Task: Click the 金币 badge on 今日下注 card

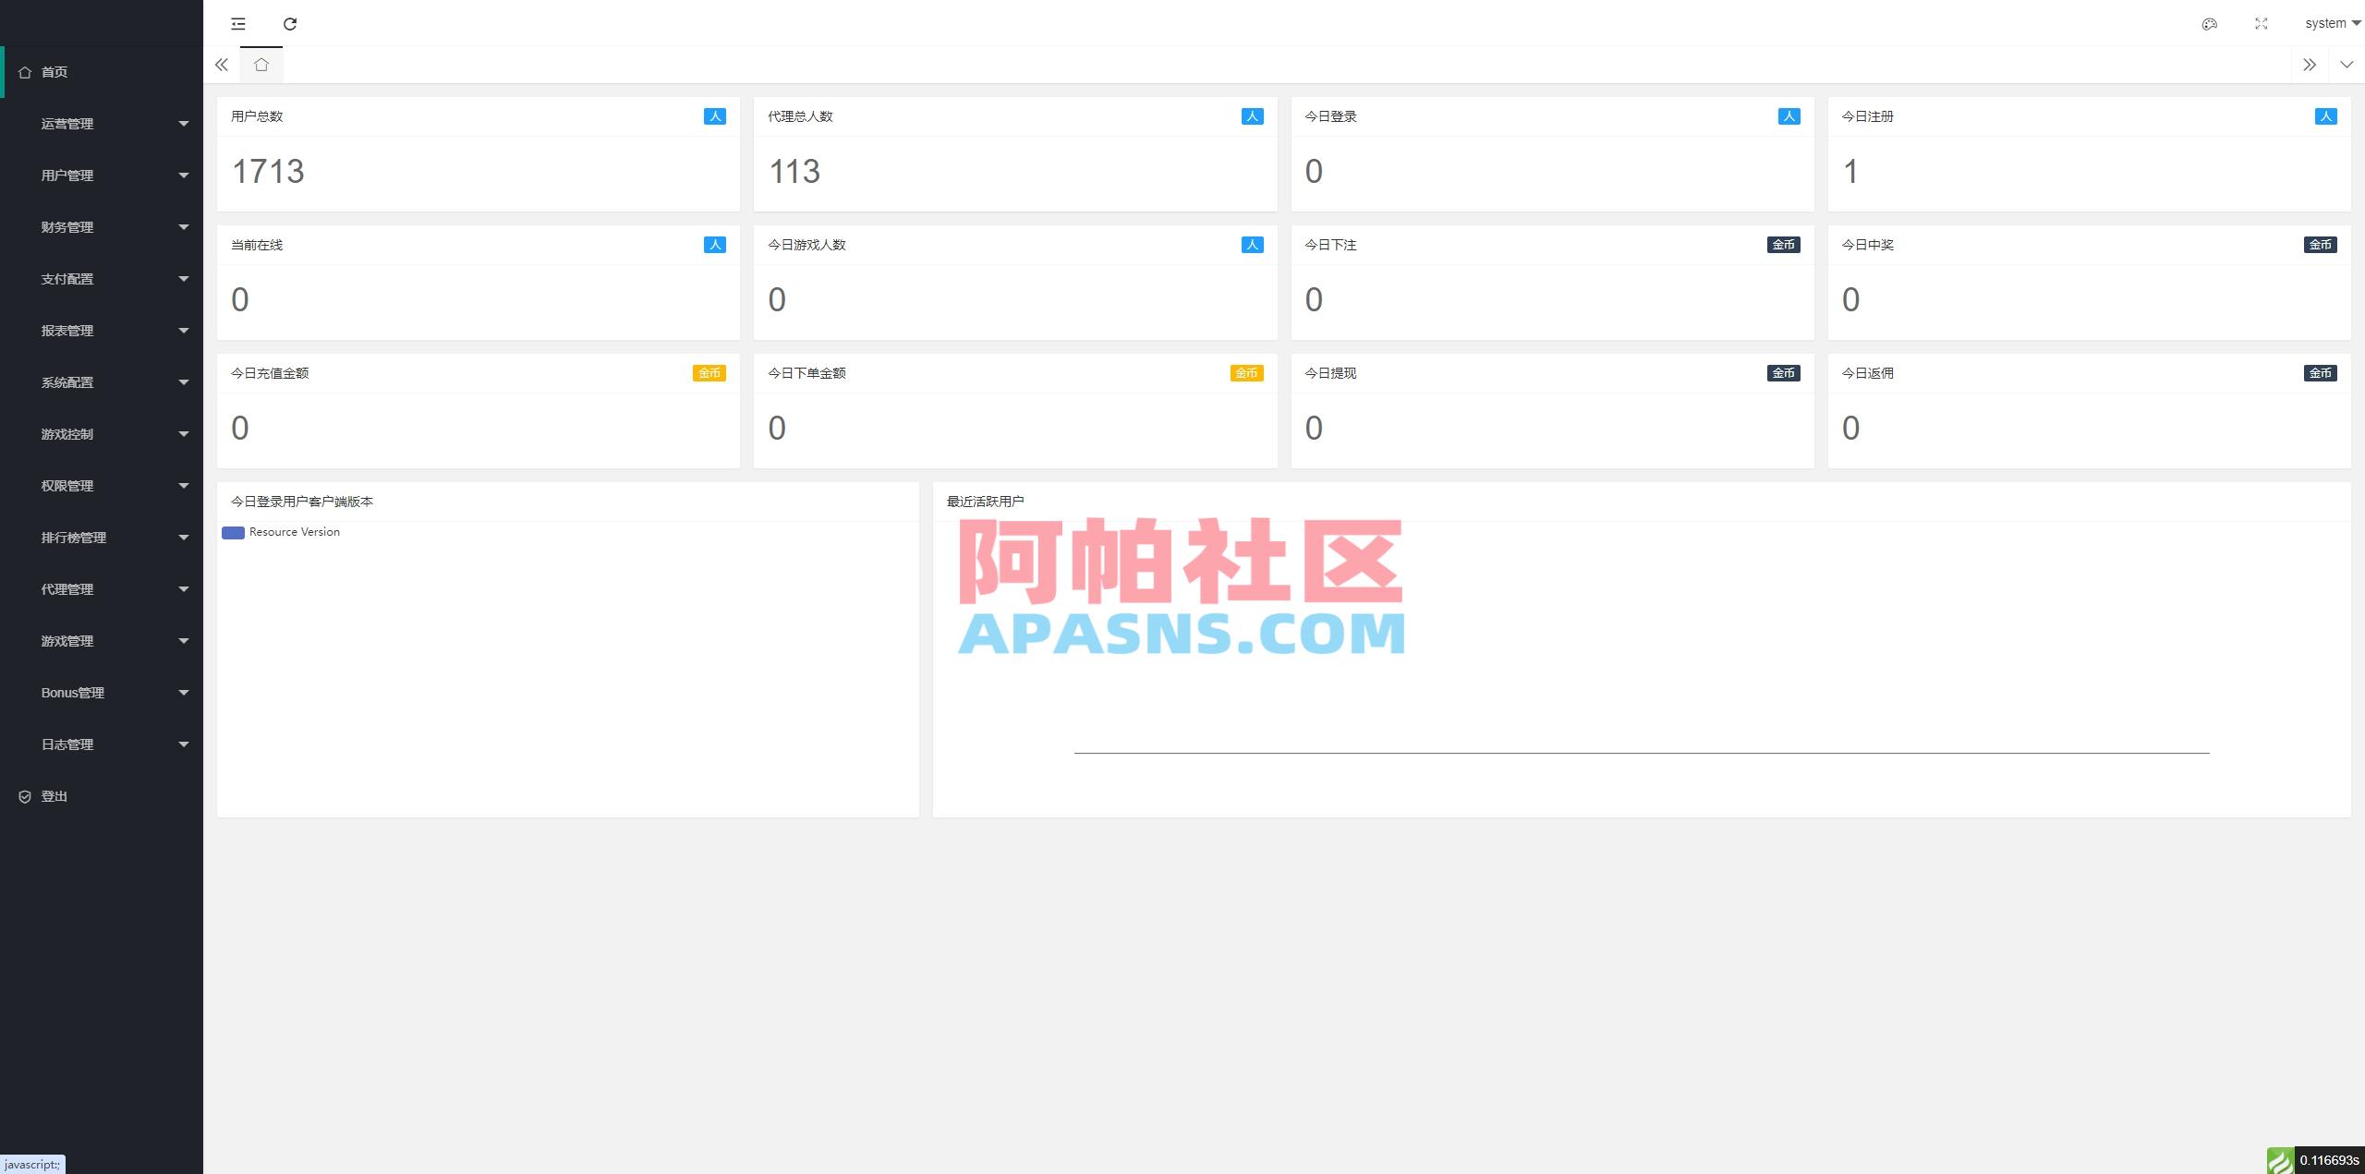Action: point(1784,245)
